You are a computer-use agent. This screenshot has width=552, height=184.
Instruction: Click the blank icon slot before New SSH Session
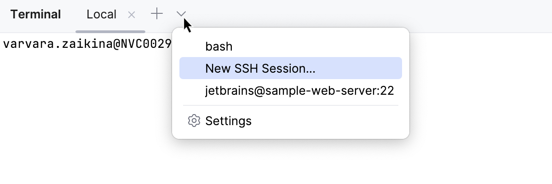pyautogui.click(x=194, y=69)
